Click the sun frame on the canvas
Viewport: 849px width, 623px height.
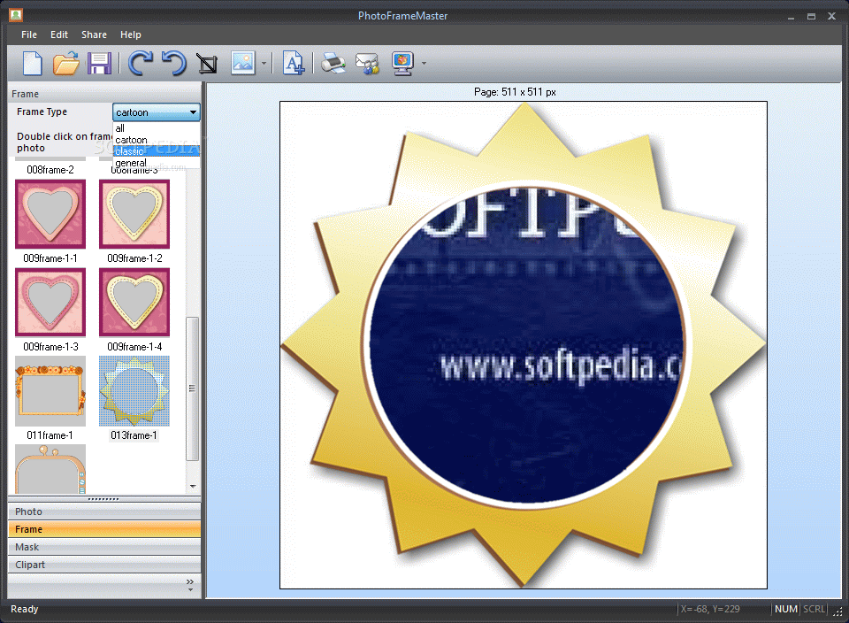524,345
